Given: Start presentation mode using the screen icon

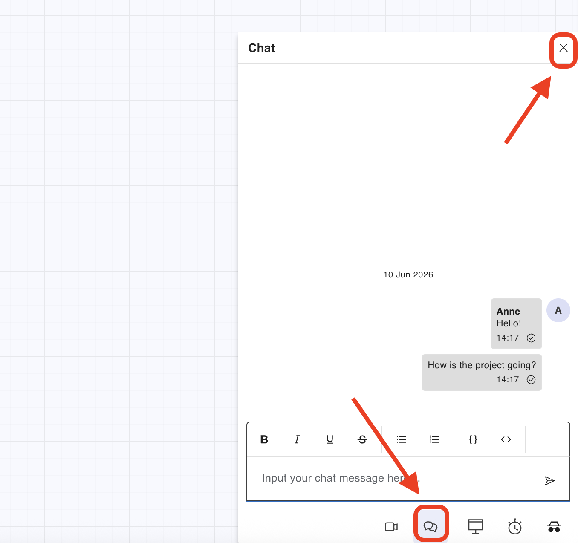Looking at the screenshot, I should [x=476, y=527].
